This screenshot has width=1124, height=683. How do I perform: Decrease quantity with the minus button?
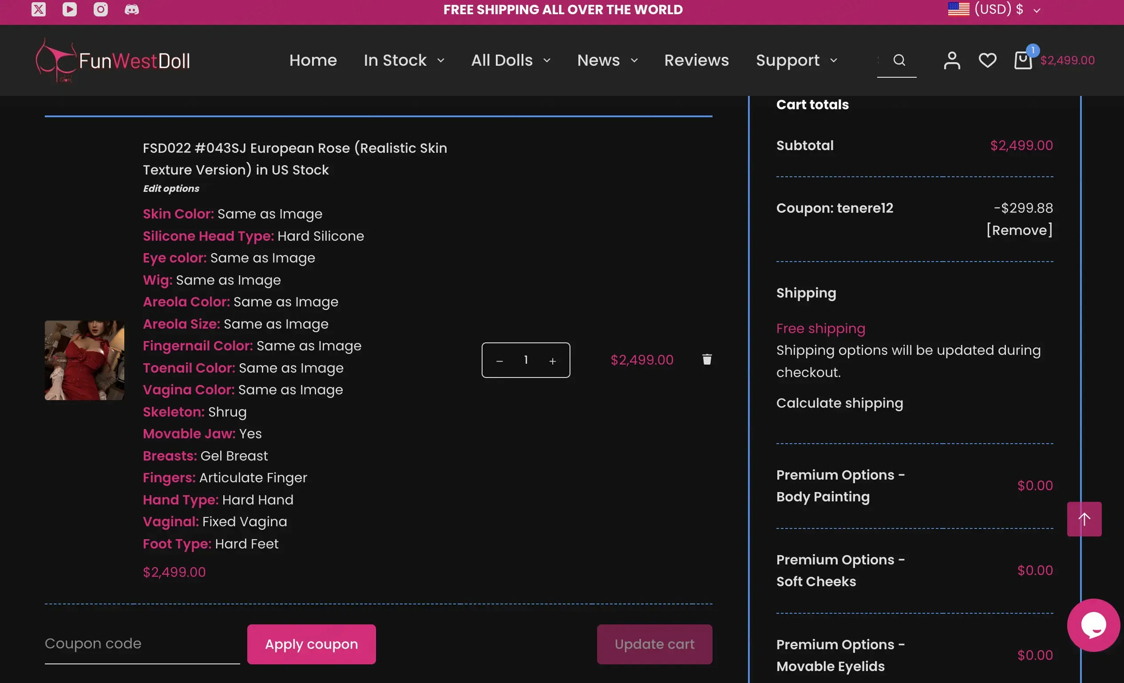click(x=499, y=361)
